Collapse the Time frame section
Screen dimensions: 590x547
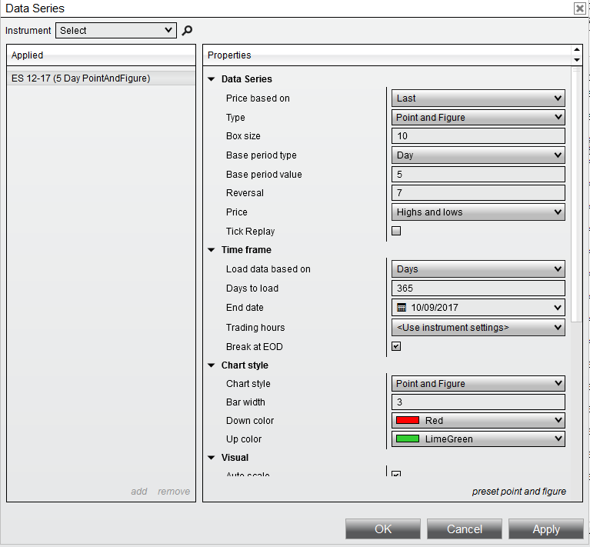tap(212, 250)
